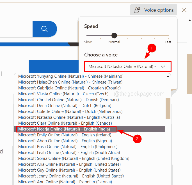The width and height of the screenshot is (192, 185).
Task: Select Microsoft Aria English (United States)
Action: point(69,164)
